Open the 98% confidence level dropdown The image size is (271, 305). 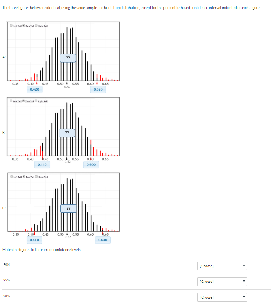coord(222,297)
